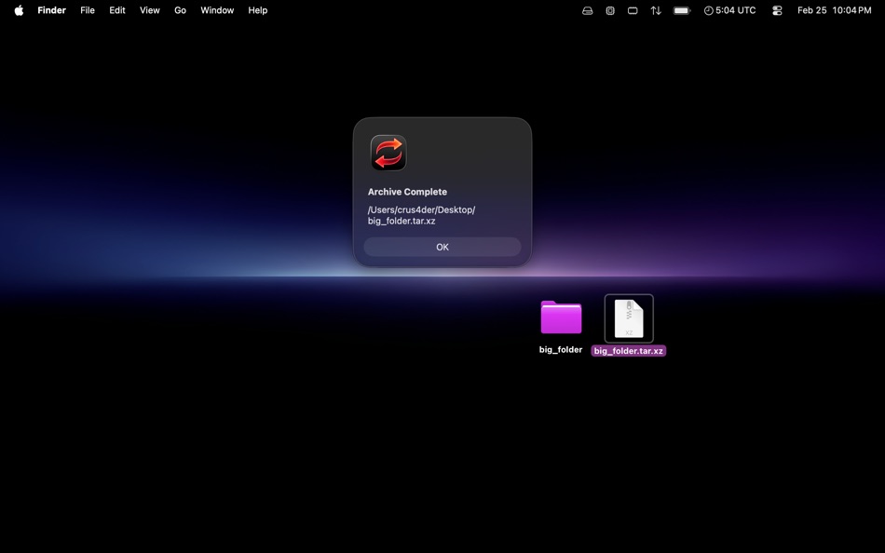
Task: Open the Edit menu
Action: [116, 10]
